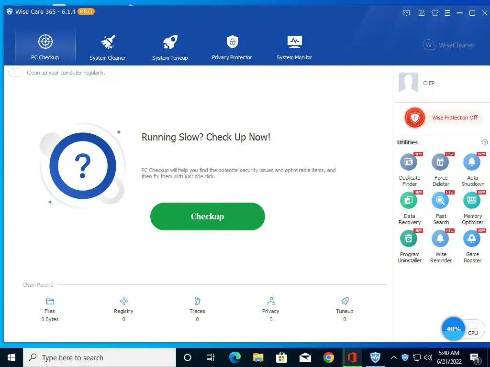
Task: Click the Tuneup rocket record icon
Action: 345,301
